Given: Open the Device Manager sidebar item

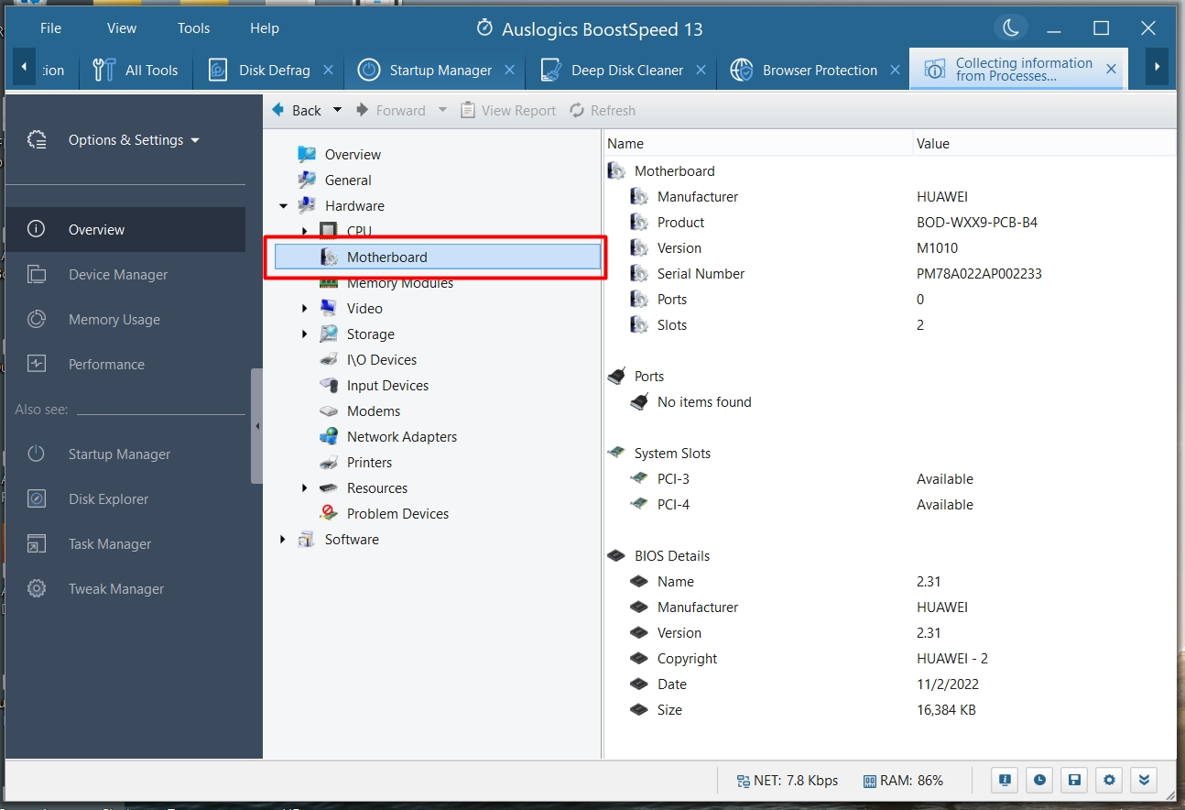Looking at the screenshot, I should click(x=118, y=275).
